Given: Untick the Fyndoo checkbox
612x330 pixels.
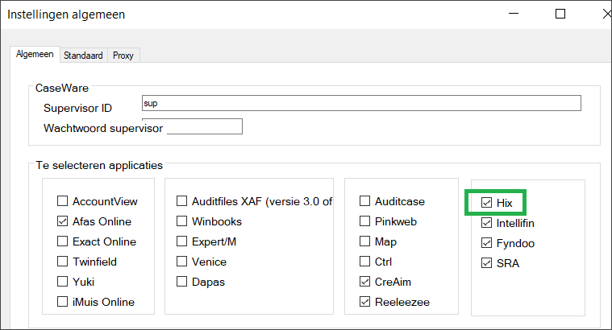Looking at the screenshot, I should (487, 243).
